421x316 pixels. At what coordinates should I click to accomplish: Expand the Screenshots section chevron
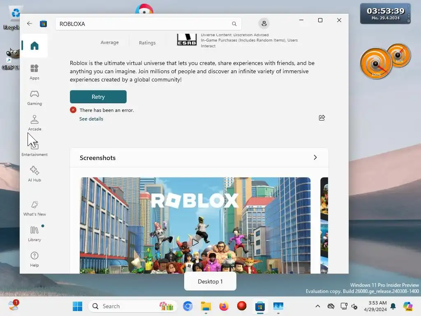click(315, 158)
